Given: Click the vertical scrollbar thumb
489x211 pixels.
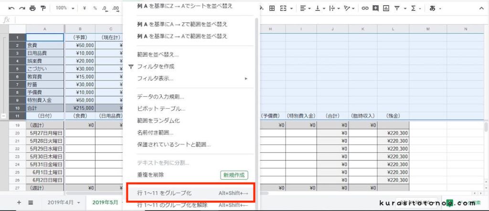Looking at the screenshot, I should (486, 127).
